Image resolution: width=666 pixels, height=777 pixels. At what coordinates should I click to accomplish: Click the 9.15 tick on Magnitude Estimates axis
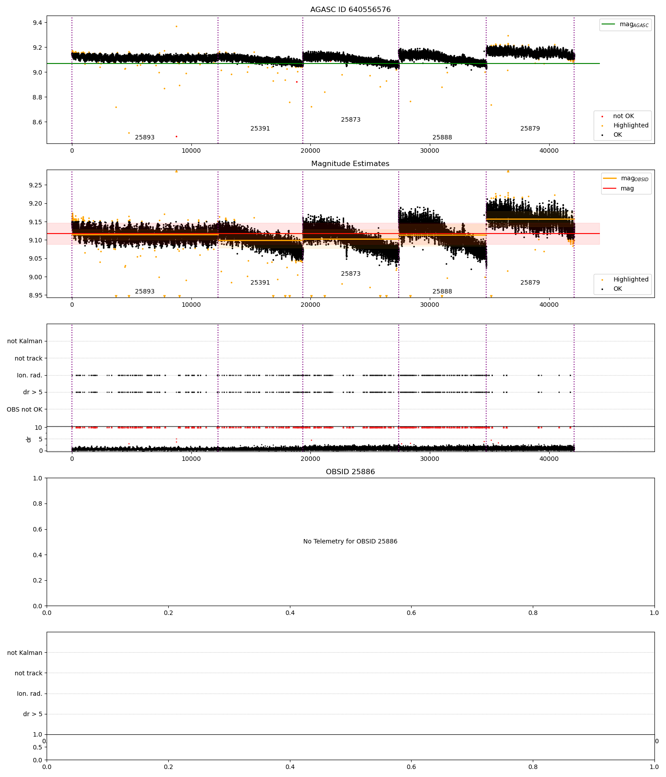(36, 222)
